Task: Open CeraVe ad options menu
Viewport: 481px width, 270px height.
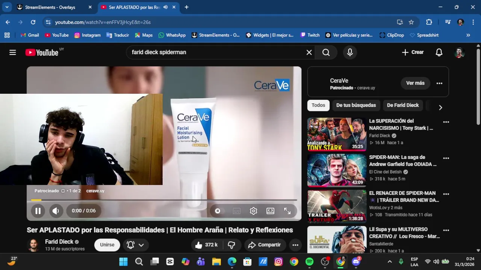Action: tap(439, 83)
